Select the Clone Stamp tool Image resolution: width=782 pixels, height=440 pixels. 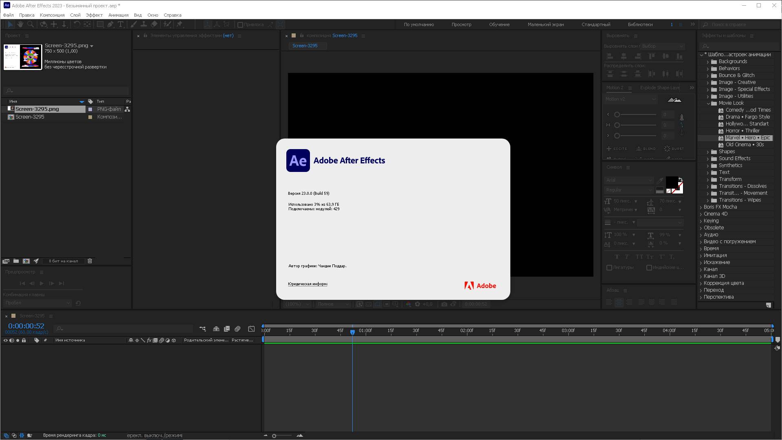[x=143, y=24]
